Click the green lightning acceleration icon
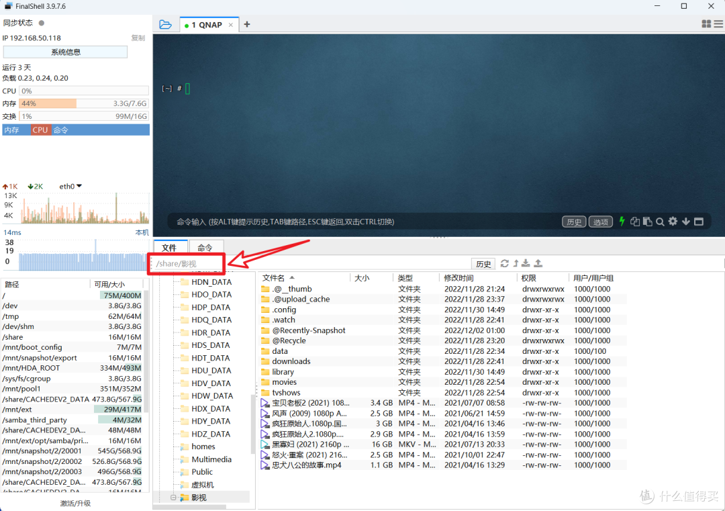The width and height of the screenshot is (725, 511). point(622,222)
